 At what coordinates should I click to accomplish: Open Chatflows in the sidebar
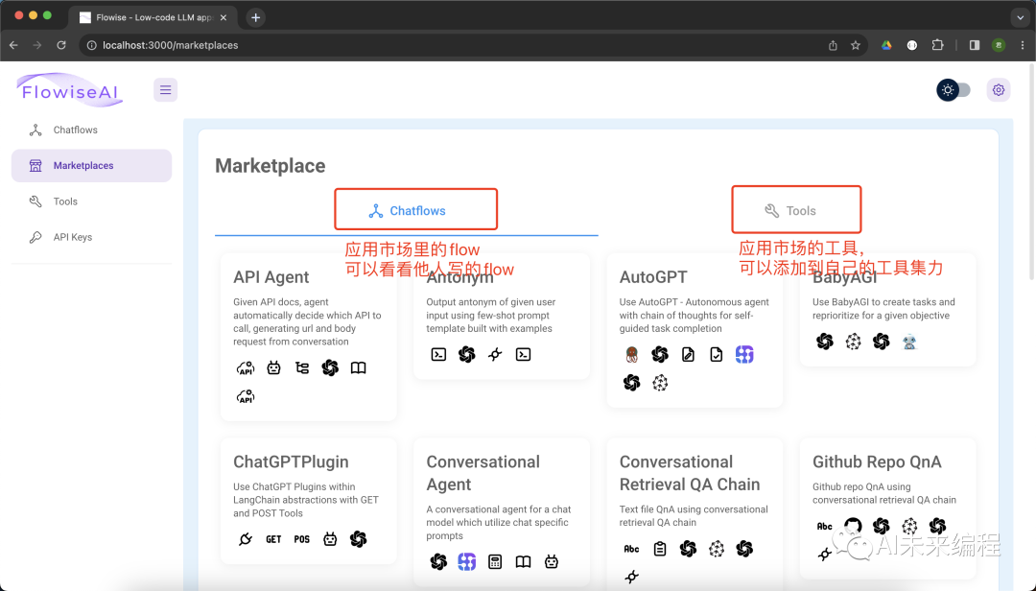(91, 130)
